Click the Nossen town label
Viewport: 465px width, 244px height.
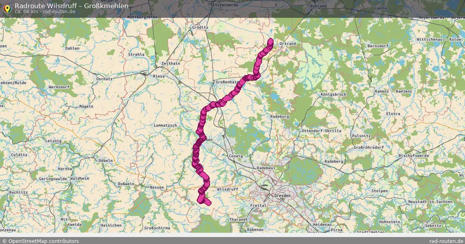(x=157, y=187)
